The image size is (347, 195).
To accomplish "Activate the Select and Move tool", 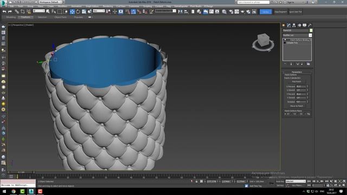I will point(72,11).
